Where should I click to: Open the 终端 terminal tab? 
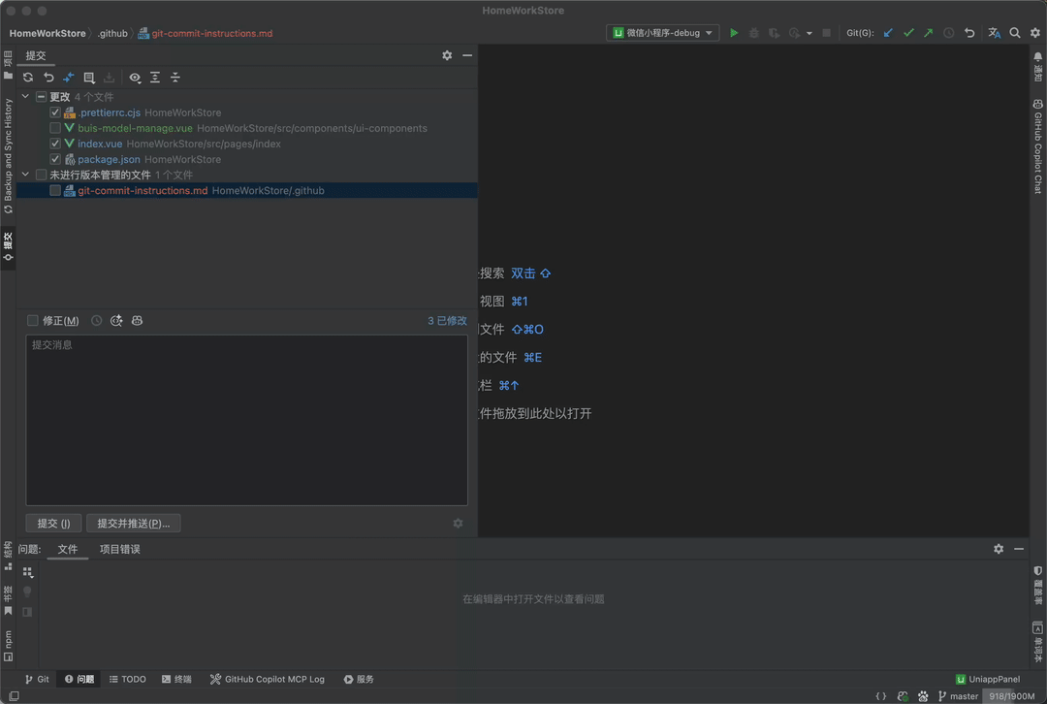click(176, 680)
